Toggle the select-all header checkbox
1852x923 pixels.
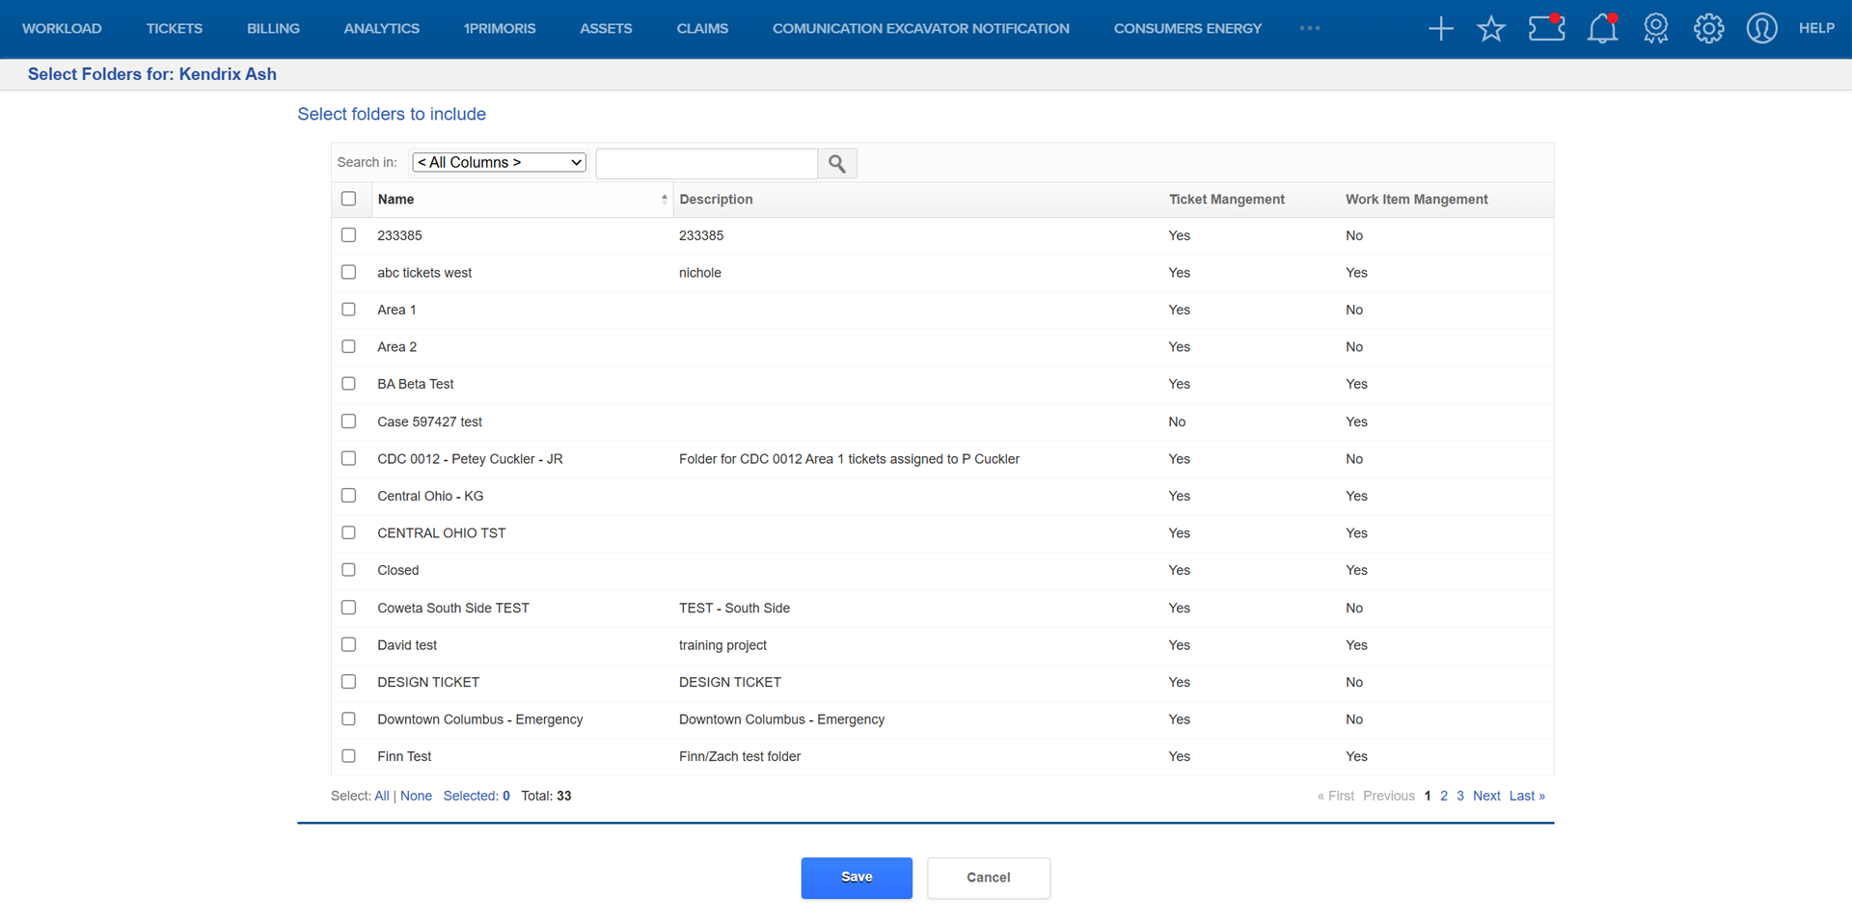point(348,199)
